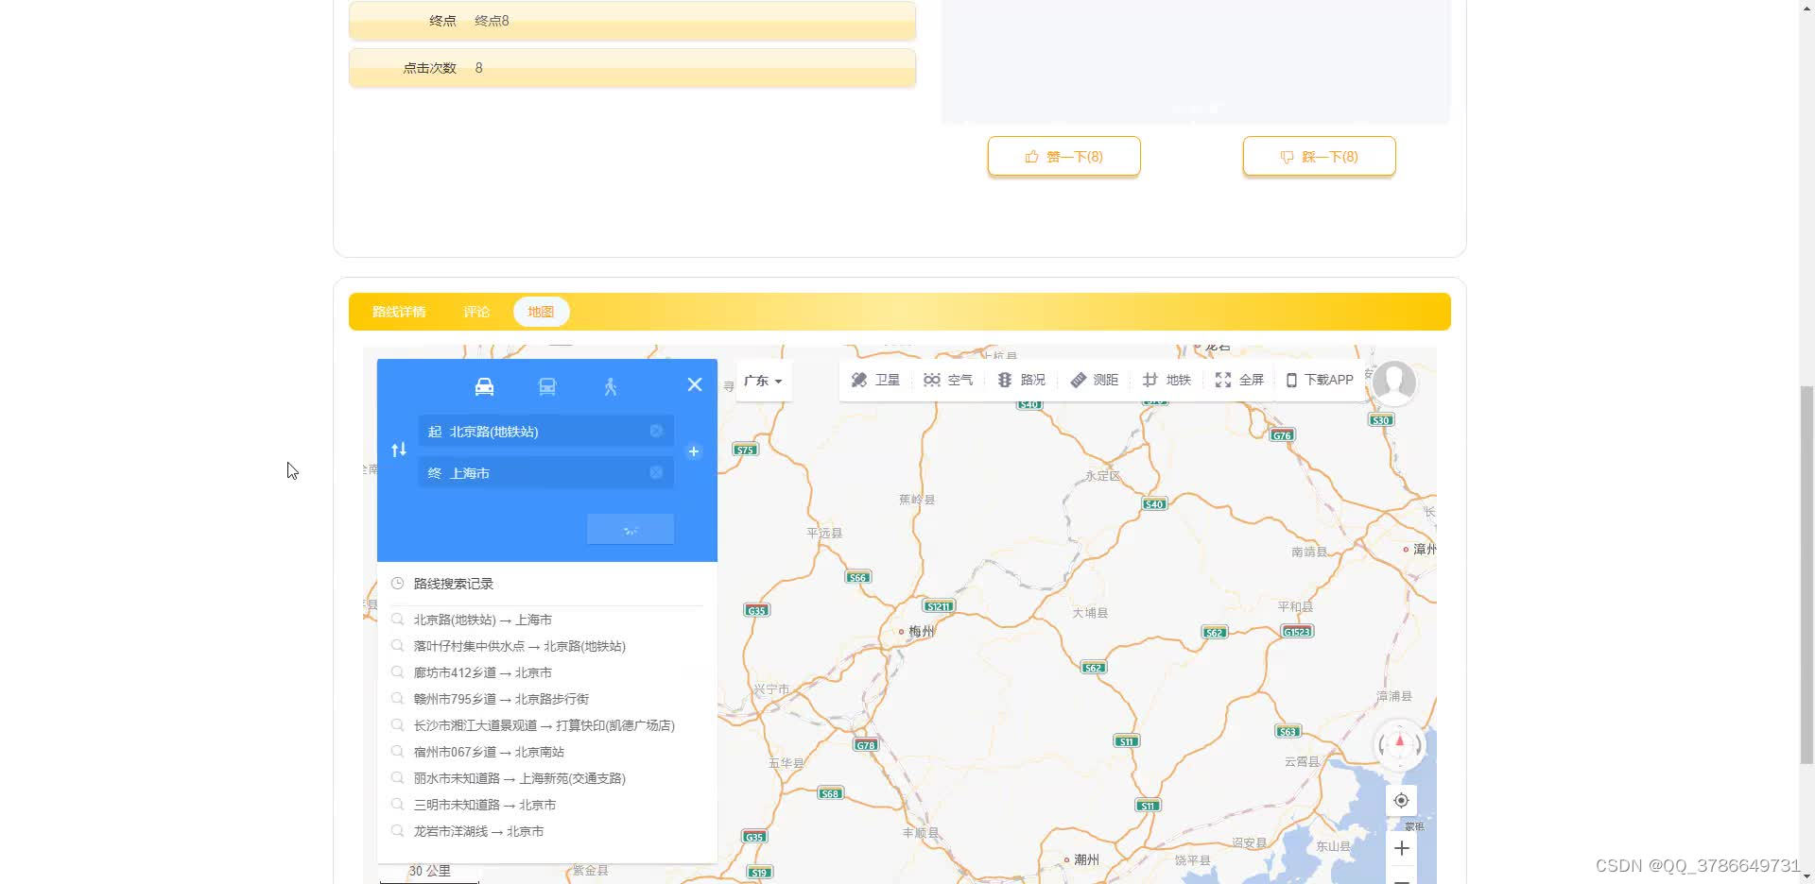Click the map compass control

[1400, 745]
